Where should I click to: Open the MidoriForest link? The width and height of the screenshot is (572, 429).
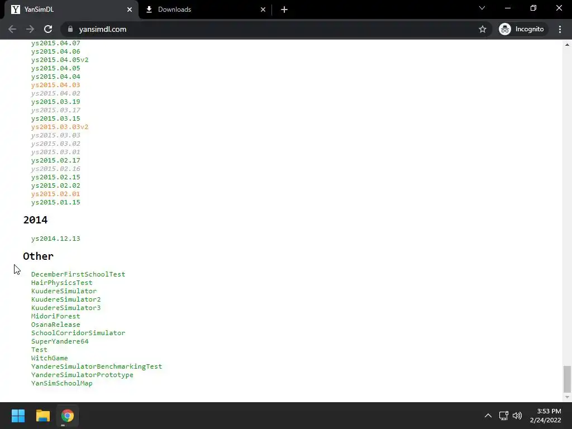point(55,316)
